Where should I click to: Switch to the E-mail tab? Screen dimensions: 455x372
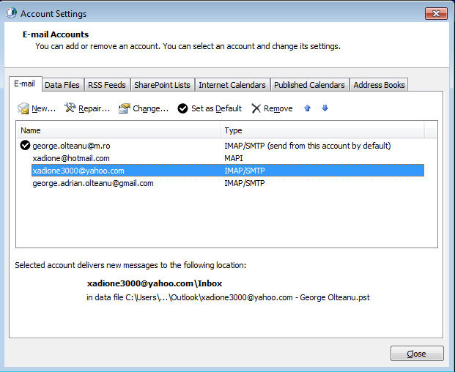(25, 83)
